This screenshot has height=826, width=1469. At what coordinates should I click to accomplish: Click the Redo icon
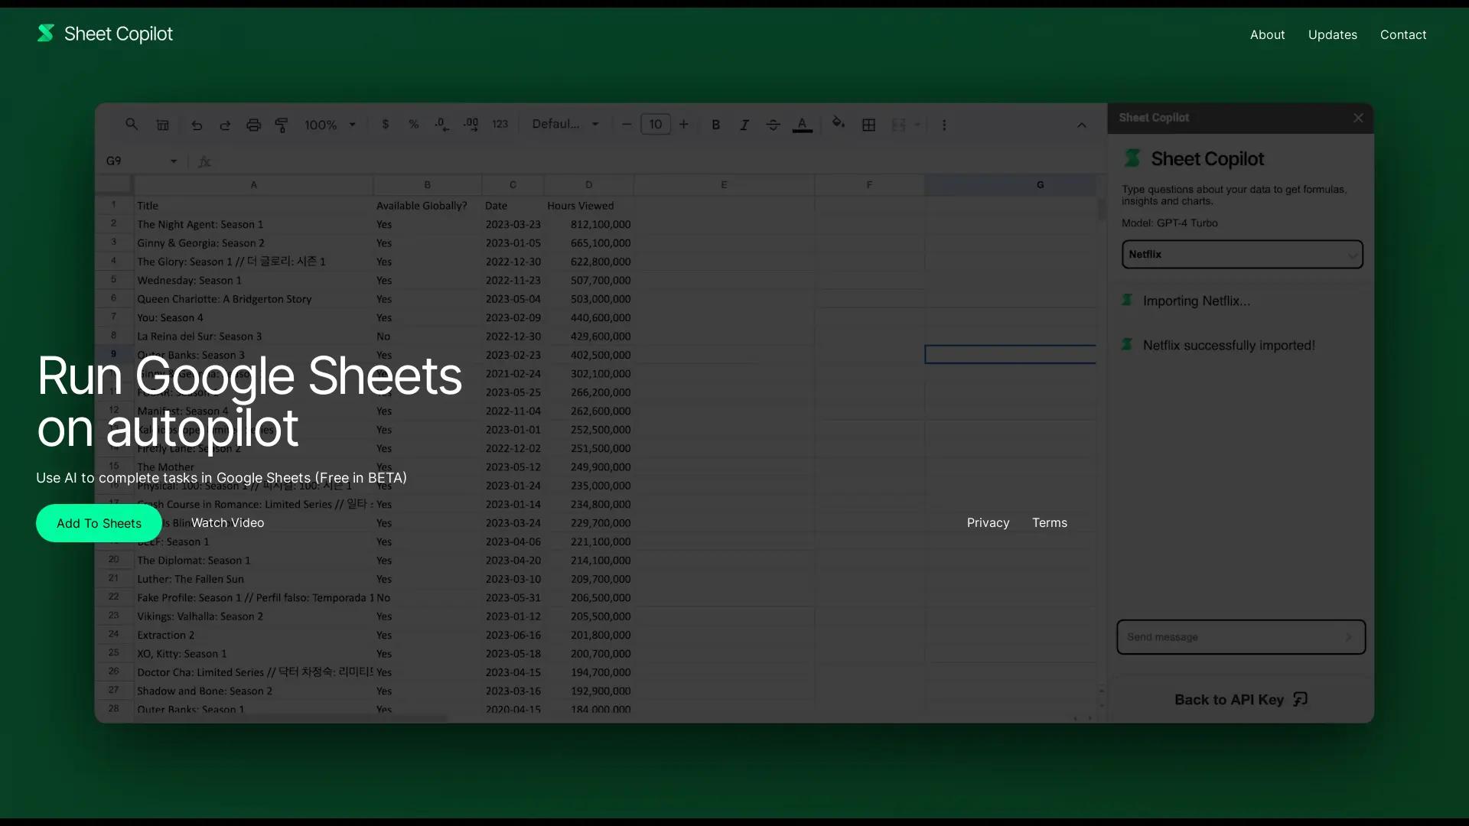point(225,125)
